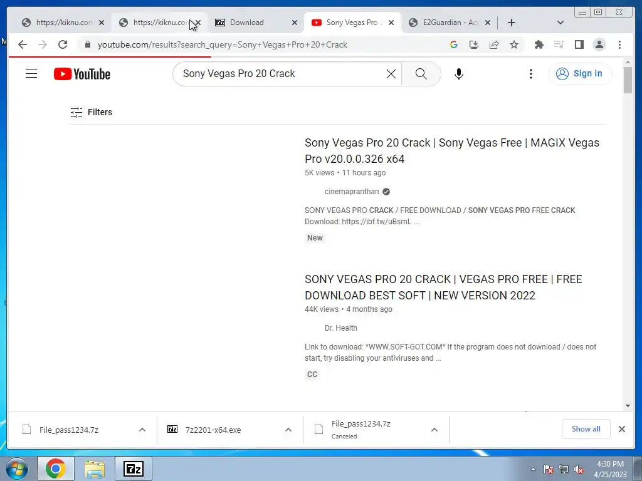Screen dimensions: 642x481
Task: Bookmark this page with the star icon
Action: coord(514,44)
